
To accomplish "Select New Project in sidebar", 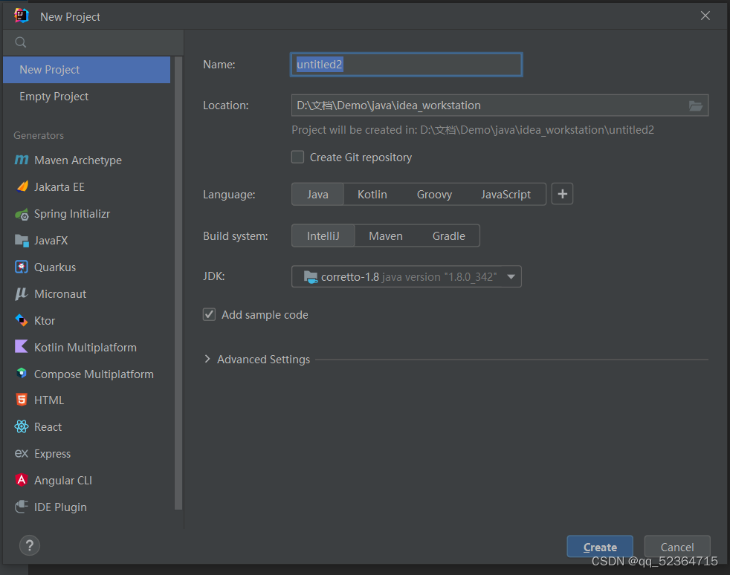I will click(86, 70).
